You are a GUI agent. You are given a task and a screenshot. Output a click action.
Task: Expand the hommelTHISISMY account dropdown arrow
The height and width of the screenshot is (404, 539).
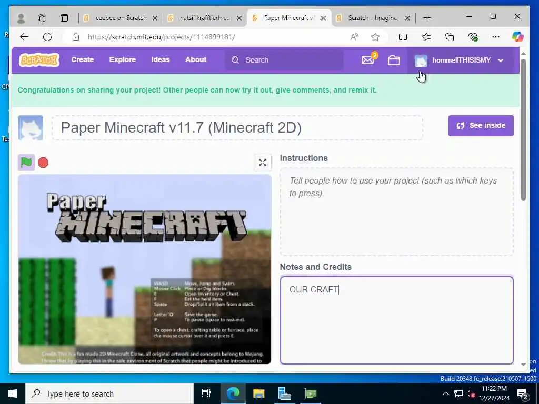click(x=501, y=60)
